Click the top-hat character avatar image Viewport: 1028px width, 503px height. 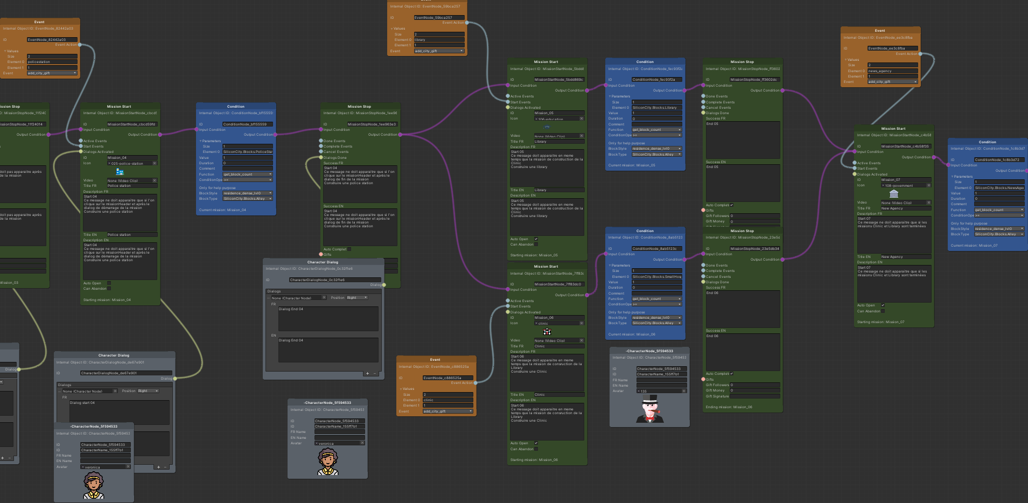[651, 409]
